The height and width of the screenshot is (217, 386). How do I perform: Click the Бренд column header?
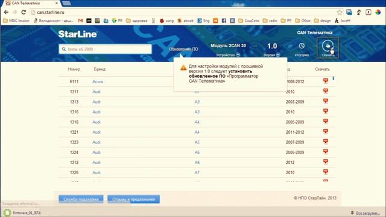coord(100,69)
